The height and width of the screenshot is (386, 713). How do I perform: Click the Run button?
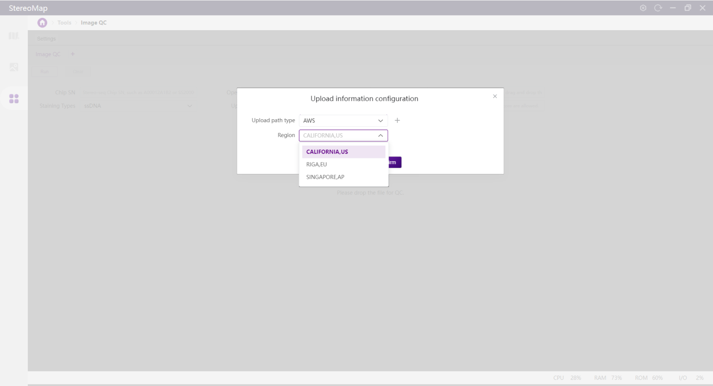pyautogui.click(x=44, y=72)
